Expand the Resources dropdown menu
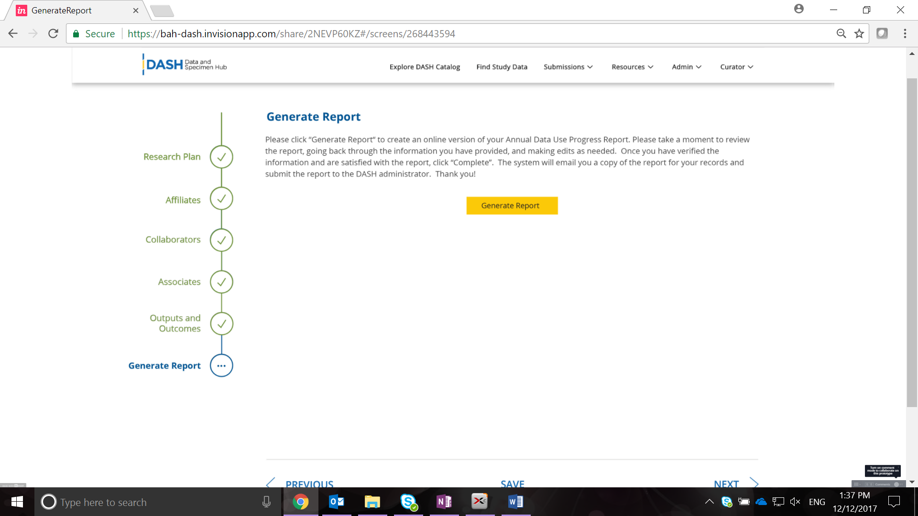The height and width of the screenshot is (516, 918). click(x=632, y=67)
